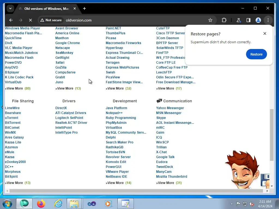
Task: Click the winking cartoon mascot image
Action: tap(243, 169)
